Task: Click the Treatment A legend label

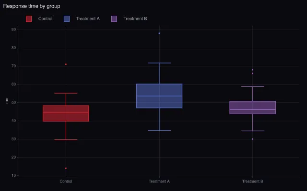Action: [88, 19]
